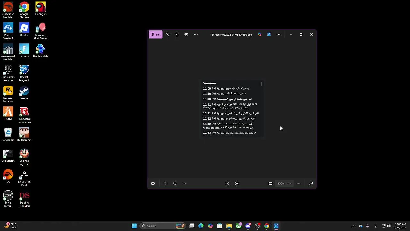Open the 100% zoom dropdown

[284, 184]
